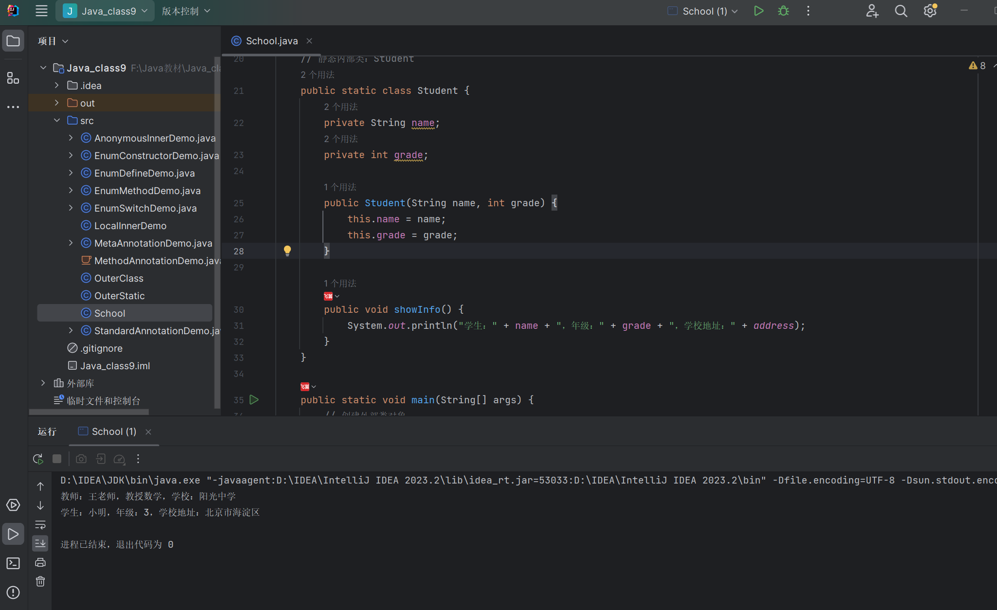Expand the out folder in project tree

pyautogui.click(x=57, y=103)
